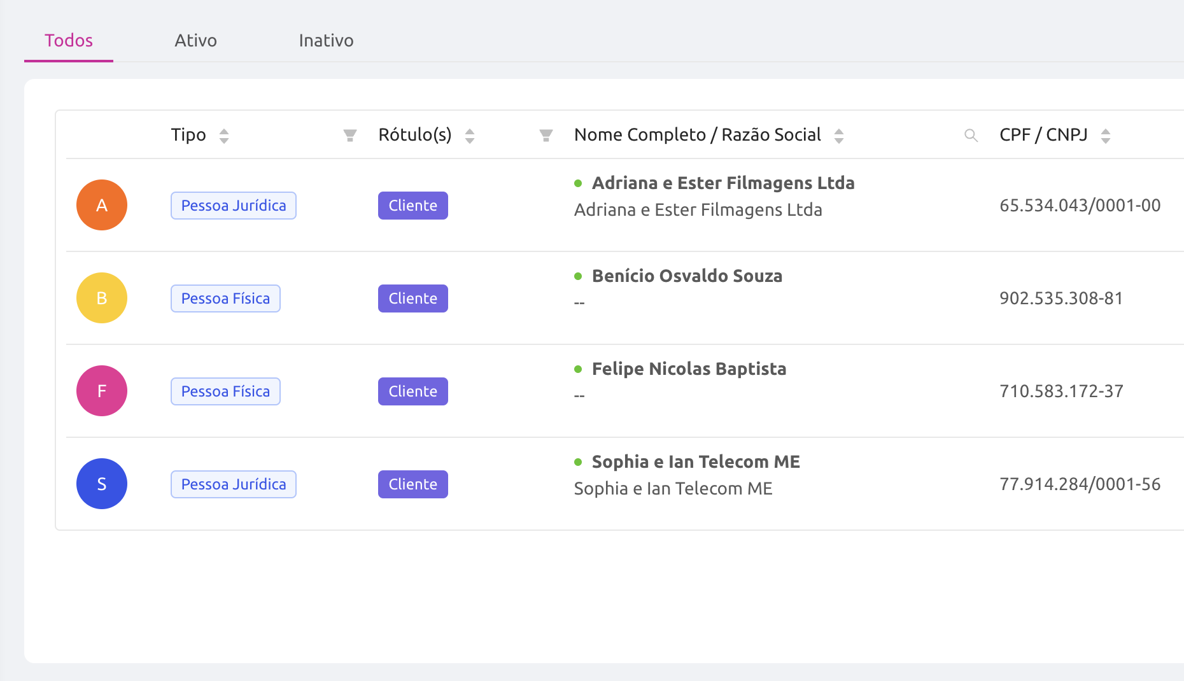Viewport: 1184px width, 681px height.
Task: Sort by Rótulo(s) column arrows
Action: coord(470,136)
